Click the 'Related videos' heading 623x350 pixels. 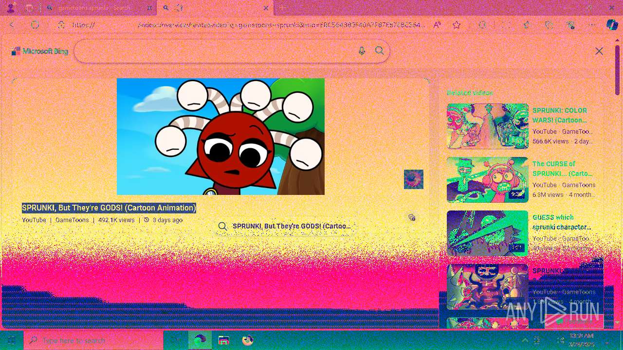pyautogui.click(x=470, y=93)
